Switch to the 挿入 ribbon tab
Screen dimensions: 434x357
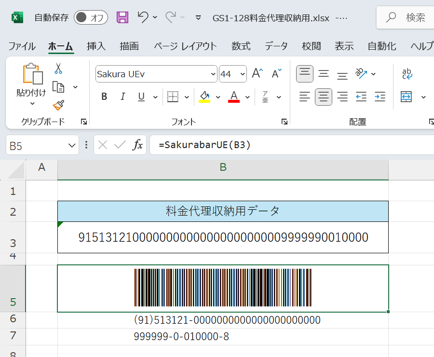pyautogui.click(x=95, y=47)
